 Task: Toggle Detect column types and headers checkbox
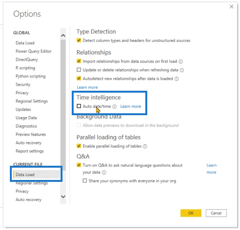pyautogui.click(x=79, y=40)
